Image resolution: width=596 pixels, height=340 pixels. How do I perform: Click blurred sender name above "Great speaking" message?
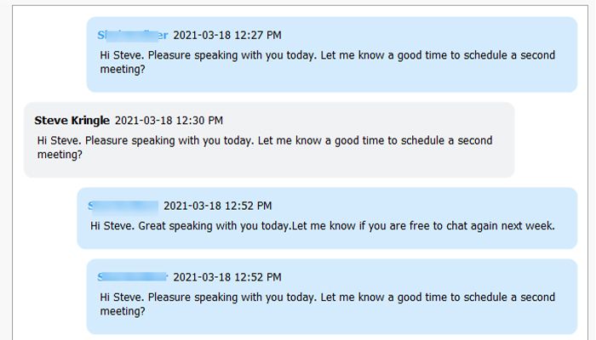click(x=123, y=206)
